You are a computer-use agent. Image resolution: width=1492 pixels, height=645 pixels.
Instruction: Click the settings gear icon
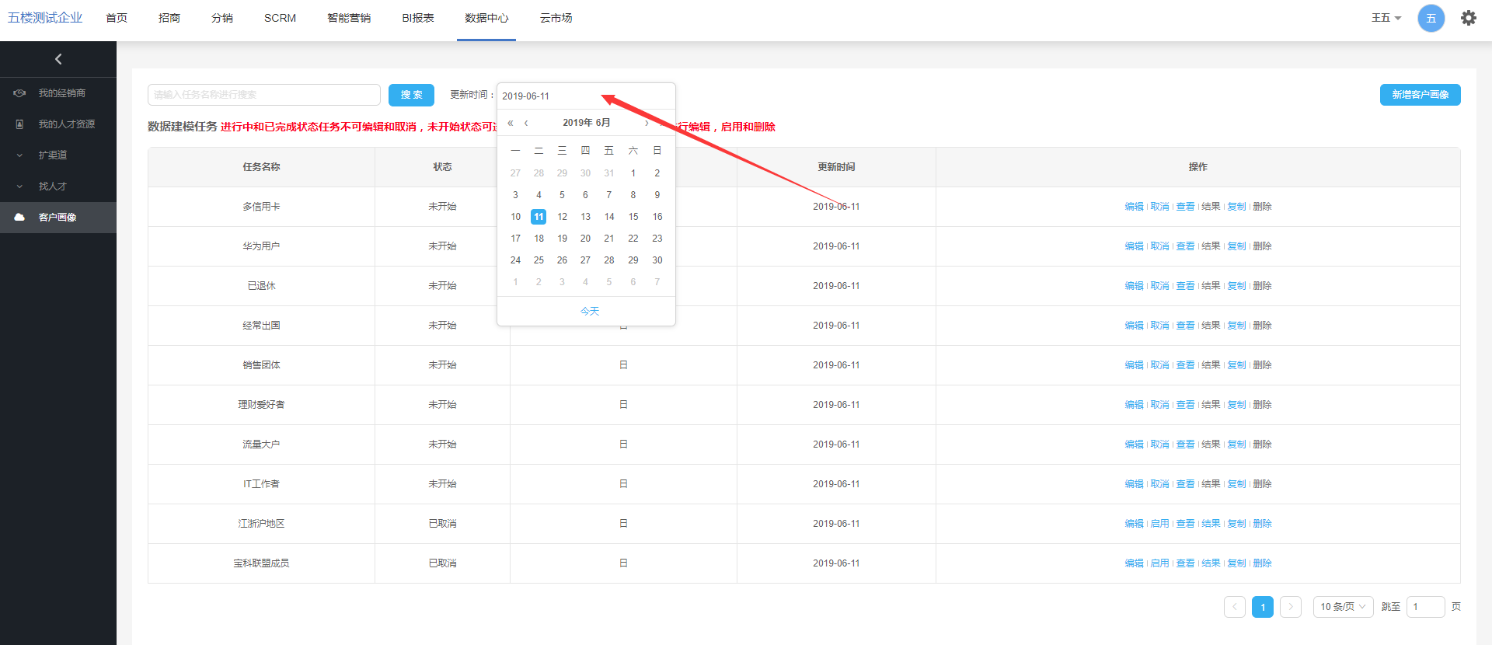[1468, 18]
